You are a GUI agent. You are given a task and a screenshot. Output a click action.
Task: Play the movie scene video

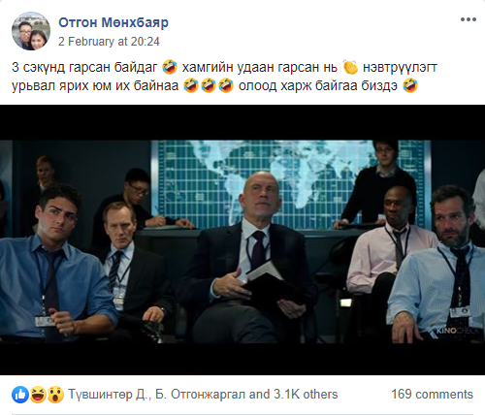(x=242, y=239)
